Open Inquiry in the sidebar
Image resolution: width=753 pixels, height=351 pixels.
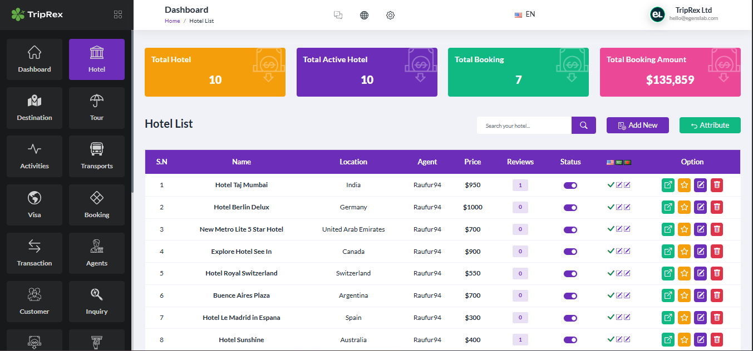pos(97,302)
